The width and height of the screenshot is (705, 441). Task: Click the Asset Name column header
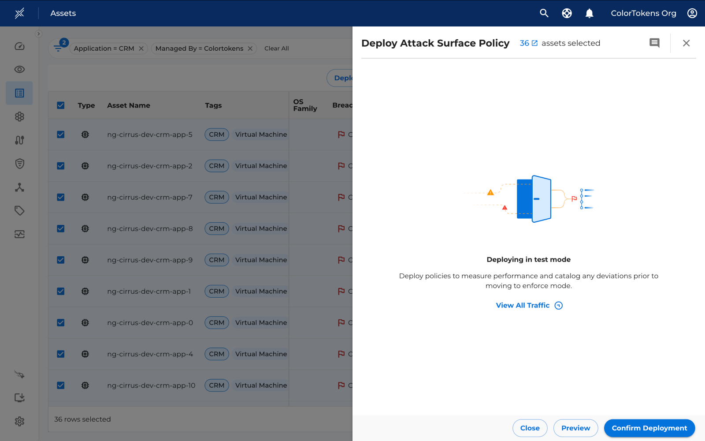pyautogui.click(x=129, y=105)
